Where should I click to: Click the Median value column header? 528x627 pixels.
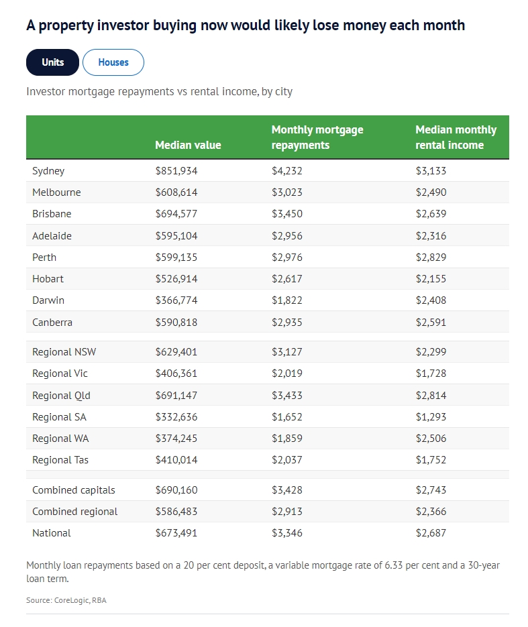point(188,145)
